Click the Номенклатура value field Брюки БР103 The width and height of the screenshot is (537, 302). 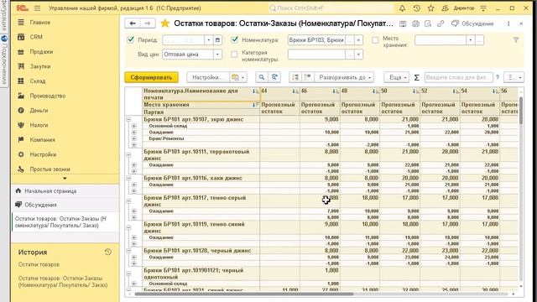tap(316, 40)
